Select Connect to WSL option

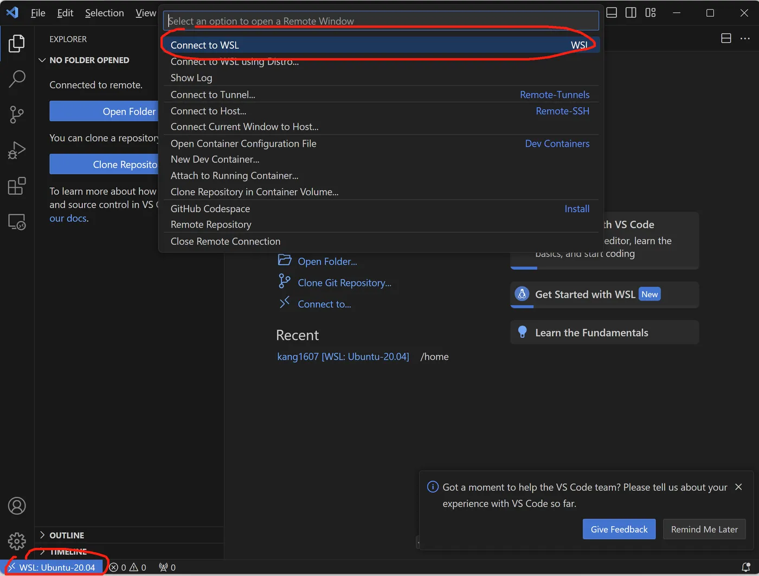coord(381,45)
